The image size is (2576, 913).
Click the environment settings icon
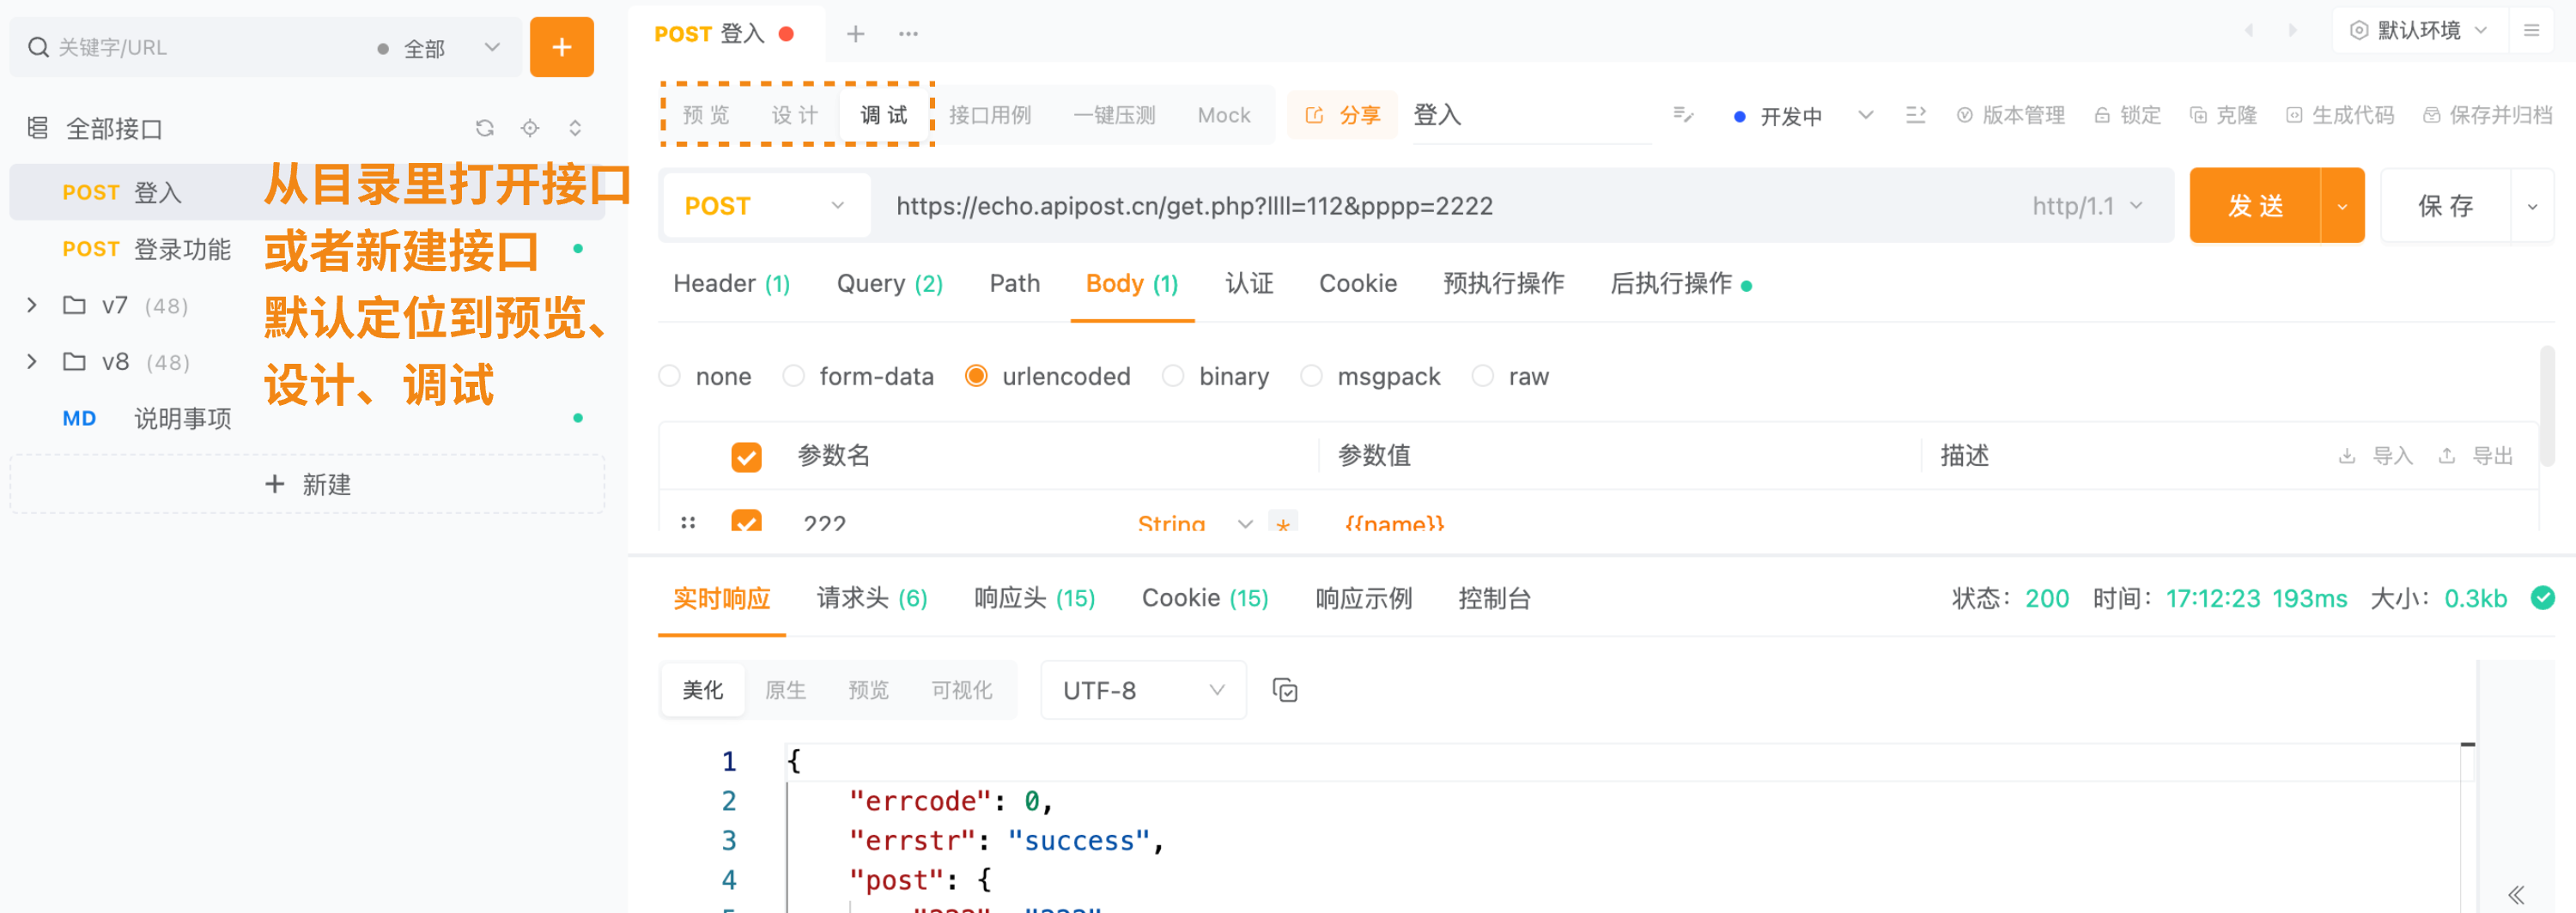[x=2359, y=30]
